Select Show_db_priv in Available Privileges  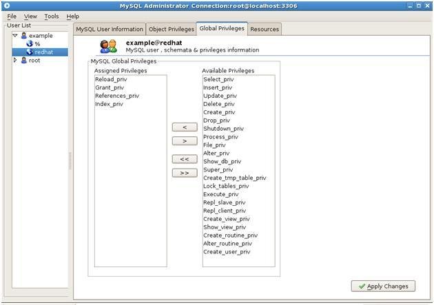[x=223, y=162]
